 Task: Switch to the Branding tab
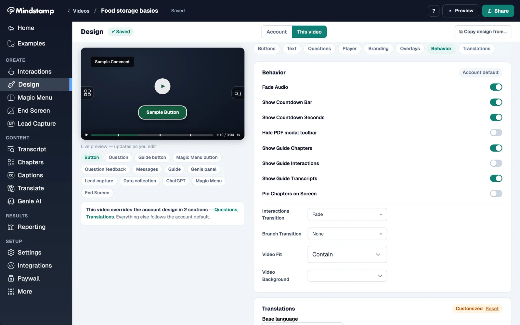coord(378,49)
